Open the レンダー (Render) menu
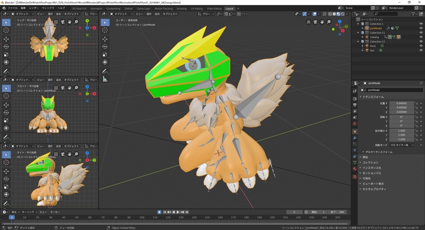425x230 pixels. 34,8
